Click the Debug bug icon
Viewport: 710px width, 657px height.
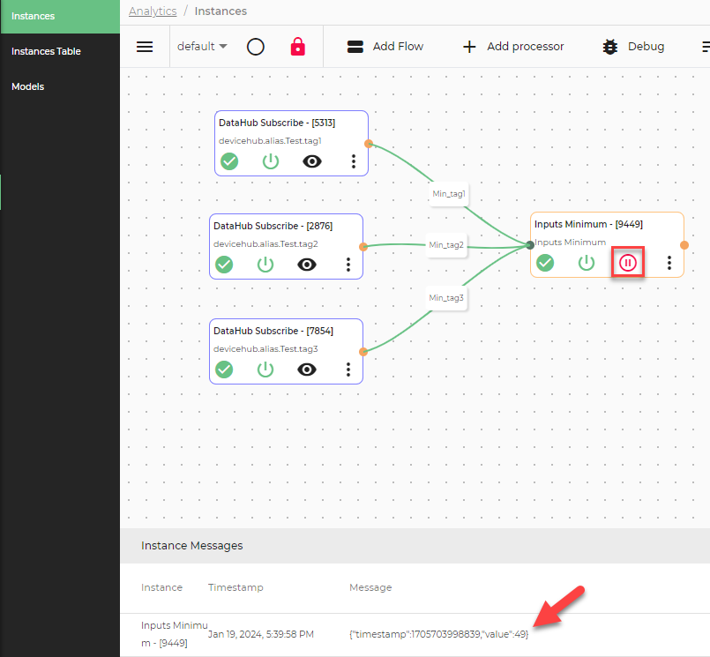click(610, 47)
